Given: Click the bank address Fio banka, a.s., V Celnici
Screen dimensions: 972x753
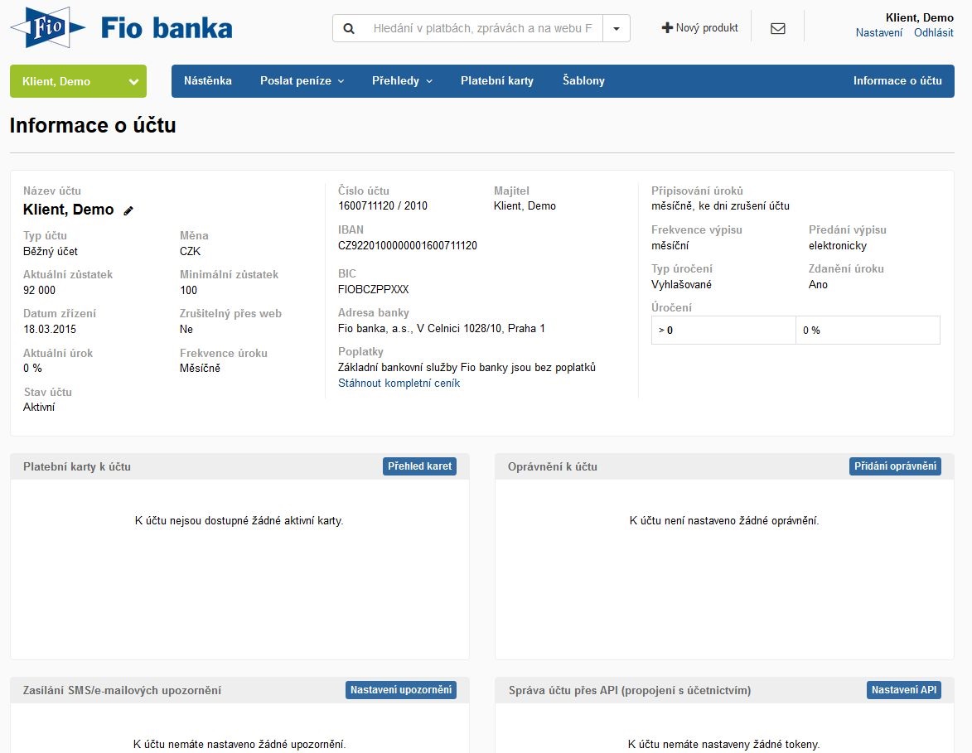Looking at the screenshot, I should (442, 329).
